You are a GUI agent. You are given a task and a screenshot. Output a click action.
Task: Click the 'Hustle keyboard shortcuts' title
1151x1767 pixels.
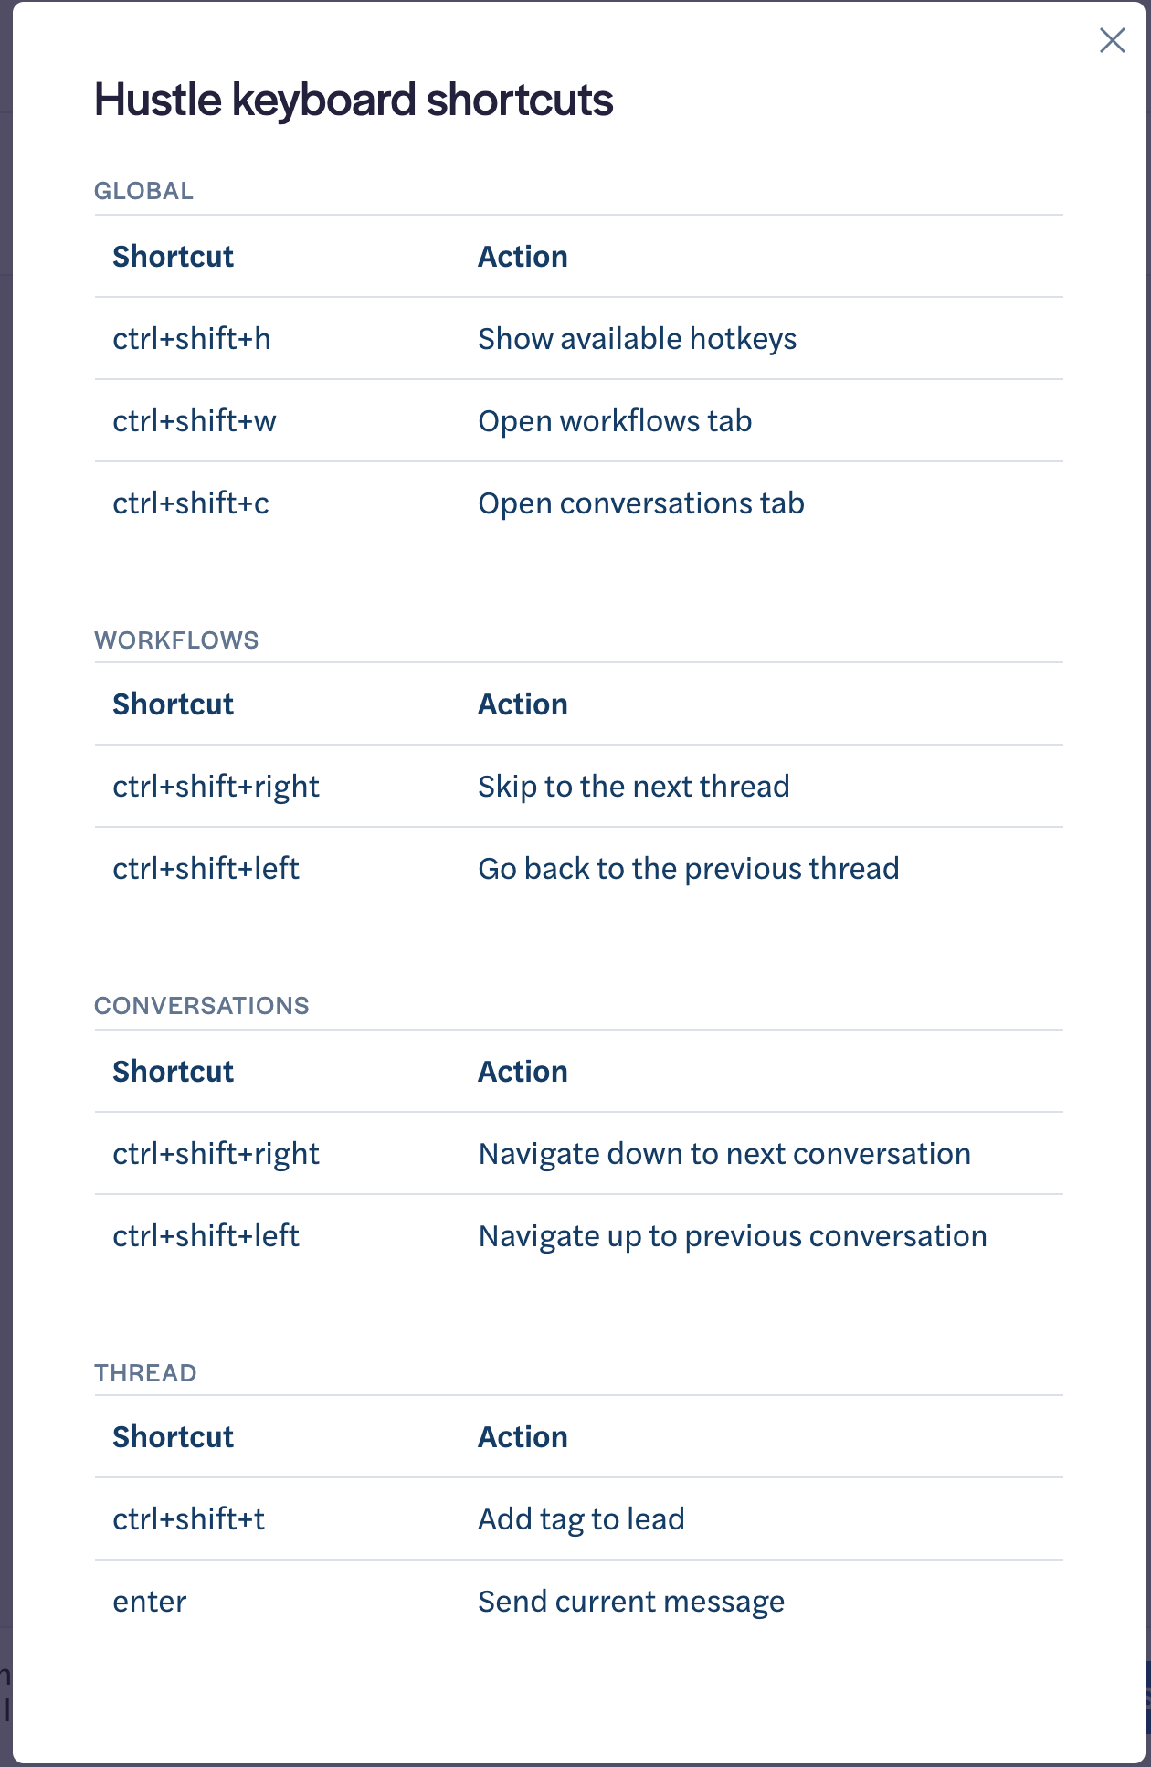point(354,100)
